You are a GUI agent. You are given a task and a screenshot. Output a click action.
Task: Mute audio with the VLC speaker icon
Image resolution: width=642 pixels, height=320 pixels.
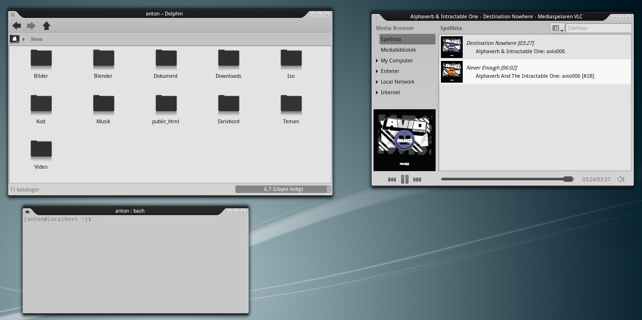click(x=621, y=179)
